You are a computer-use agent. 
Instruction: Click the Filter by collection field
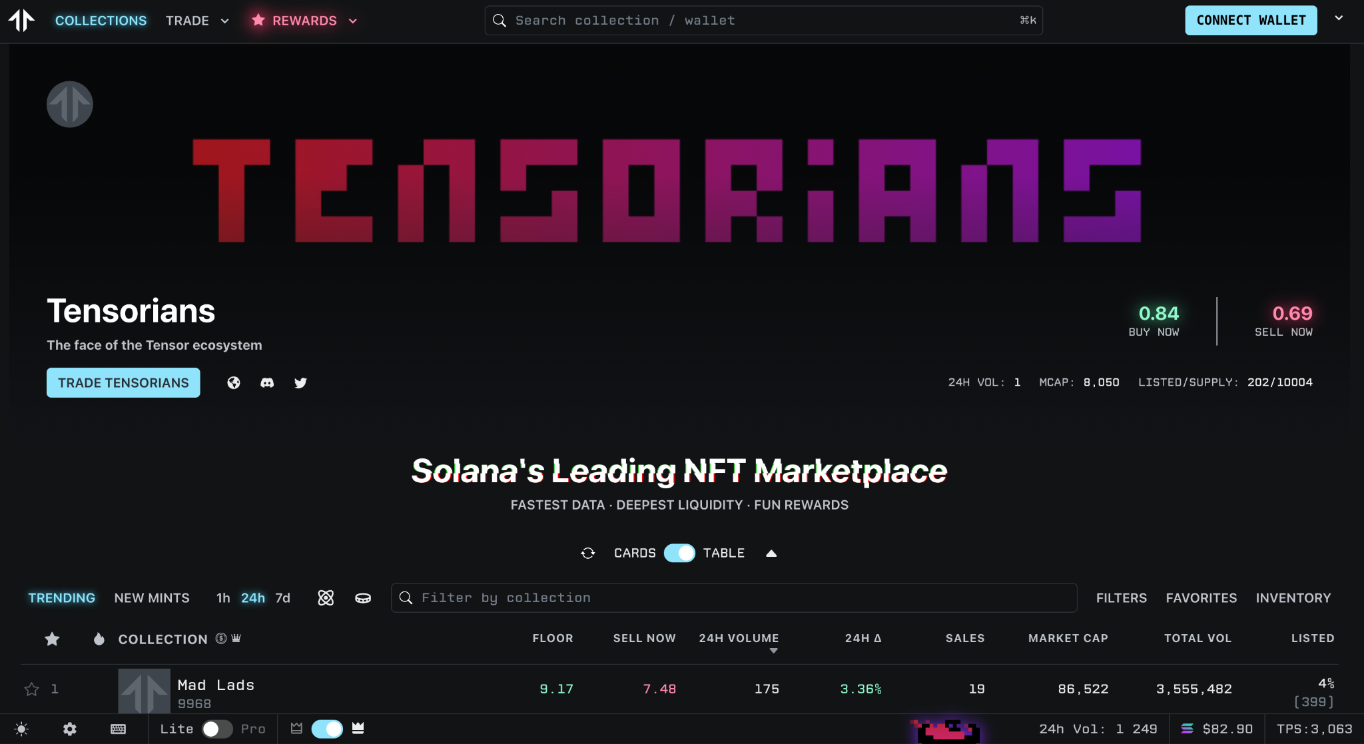click(733, 598)
